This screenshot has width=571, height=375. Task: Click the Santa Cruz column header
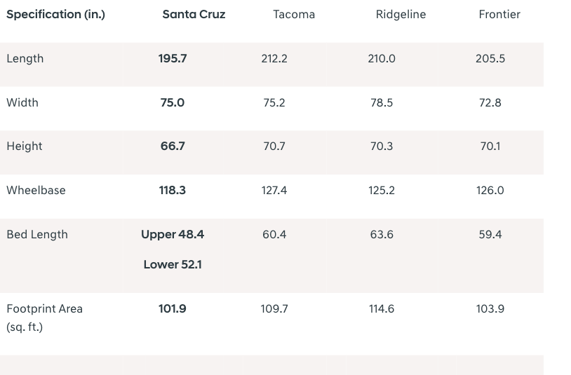point(194,14)
